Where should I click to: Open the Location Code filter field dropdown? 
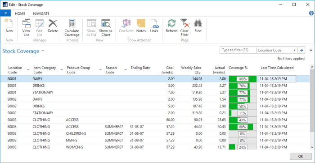point(294,50)
